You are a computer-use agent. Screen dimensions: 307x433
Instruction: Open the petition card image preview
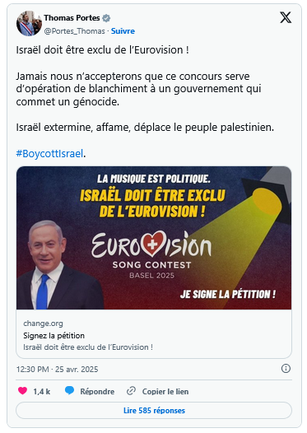pos(154,238)
